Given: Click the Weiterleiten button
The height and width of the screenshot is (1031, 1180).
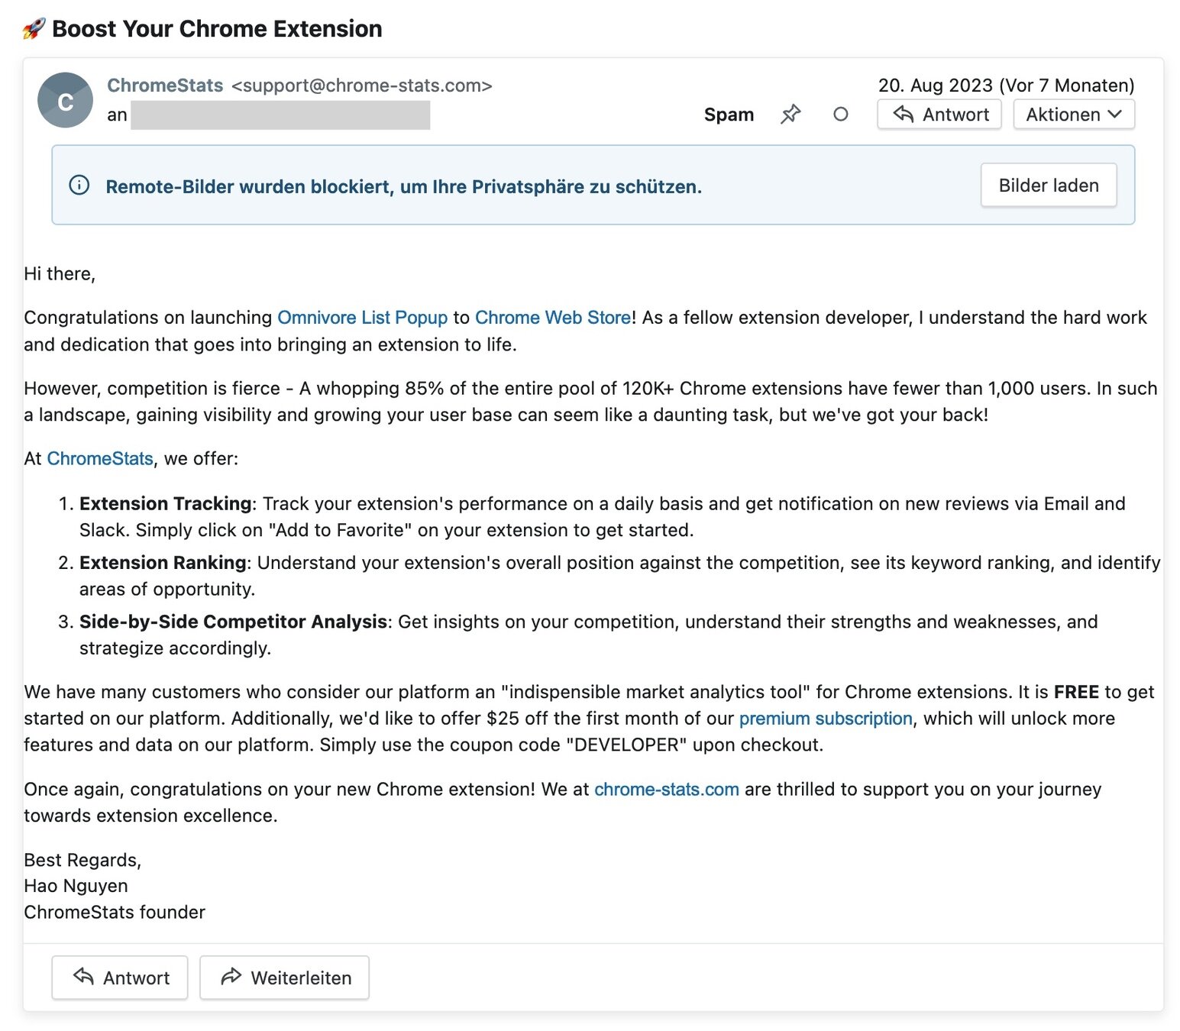Looking at the screenshot, I should click(x=284, y=978).
